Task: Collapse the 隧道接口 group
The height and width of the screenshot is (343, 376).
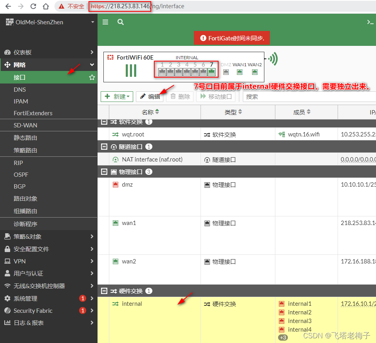Action: tap(104, 147)
